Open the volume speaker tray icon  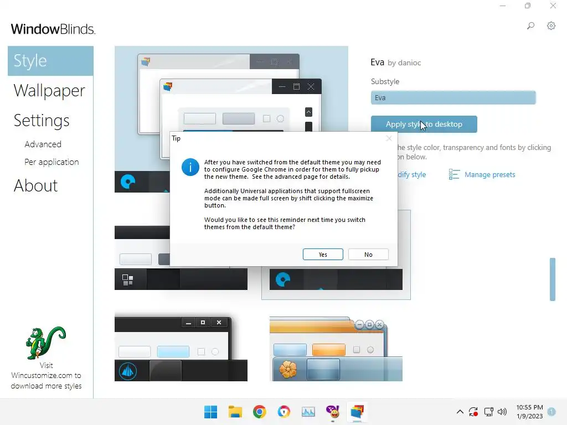coord(502,412)
